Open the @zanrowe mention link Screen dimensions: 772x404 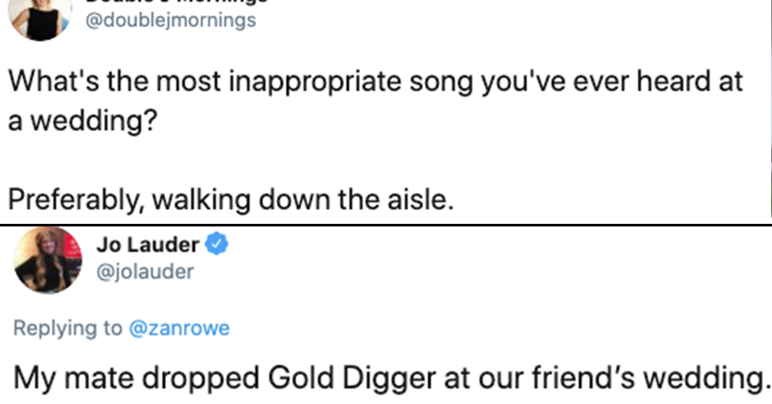[179, 328]
